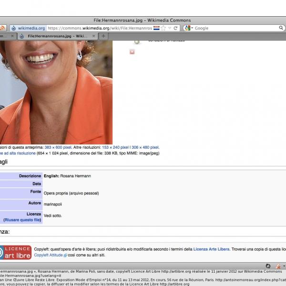Viewport: 286px width, 286px height.
Task: Close the first partially visible tab
Action: 12,36
